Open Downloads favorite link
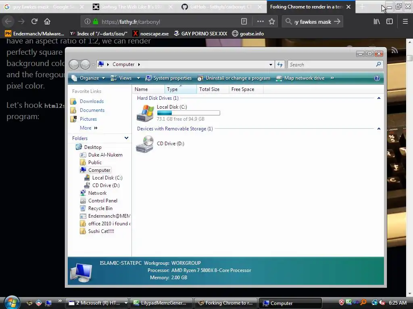Viewport: 413px width, 309px height. [92, 101]
